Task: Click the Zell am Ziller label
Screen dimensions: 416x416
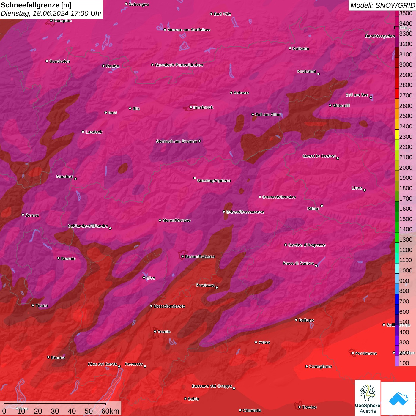Action: pyautogui.click(x=268, y=114)
